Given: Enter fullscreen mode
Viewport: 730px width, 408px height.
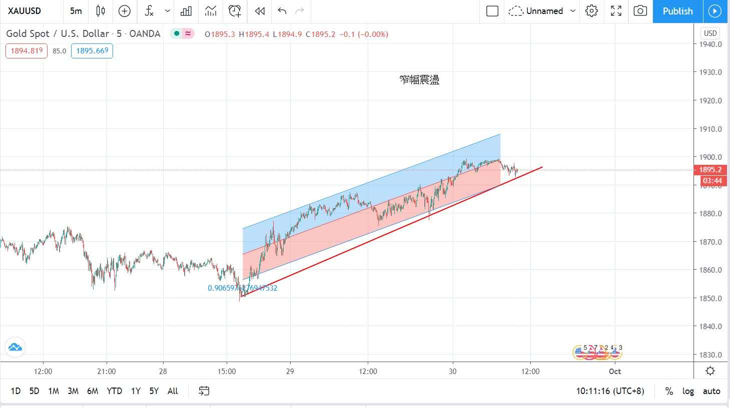Looking at the screenshot, I should [616, 11].
